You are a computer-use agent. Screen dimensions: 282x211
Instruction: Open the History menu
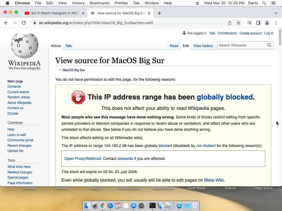(x=78, y=3)
